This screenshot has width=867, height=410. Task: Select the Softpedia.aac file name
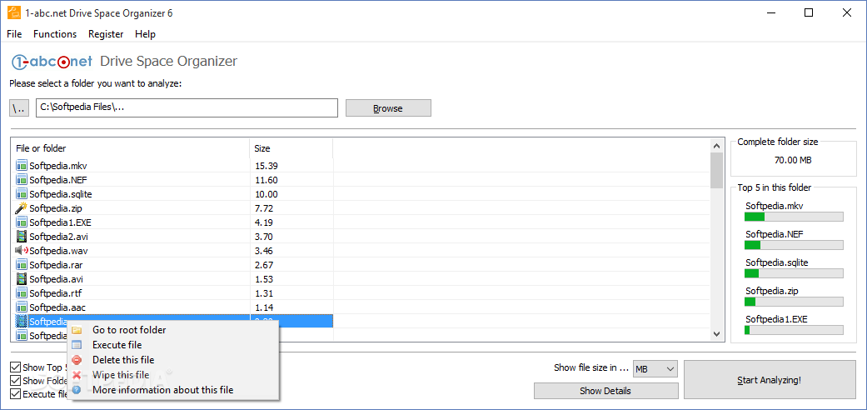click(x=57, y=307)
